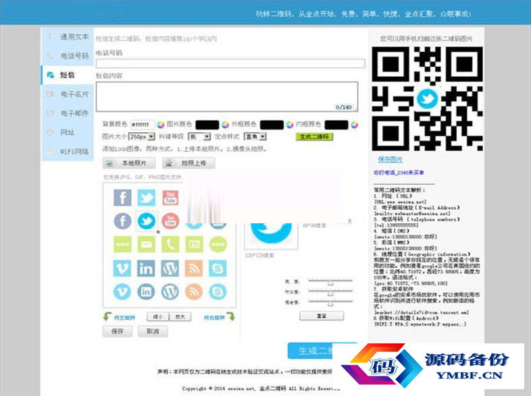
Task: Open the 保存图片 link under QR code
Action: point(390,159)
